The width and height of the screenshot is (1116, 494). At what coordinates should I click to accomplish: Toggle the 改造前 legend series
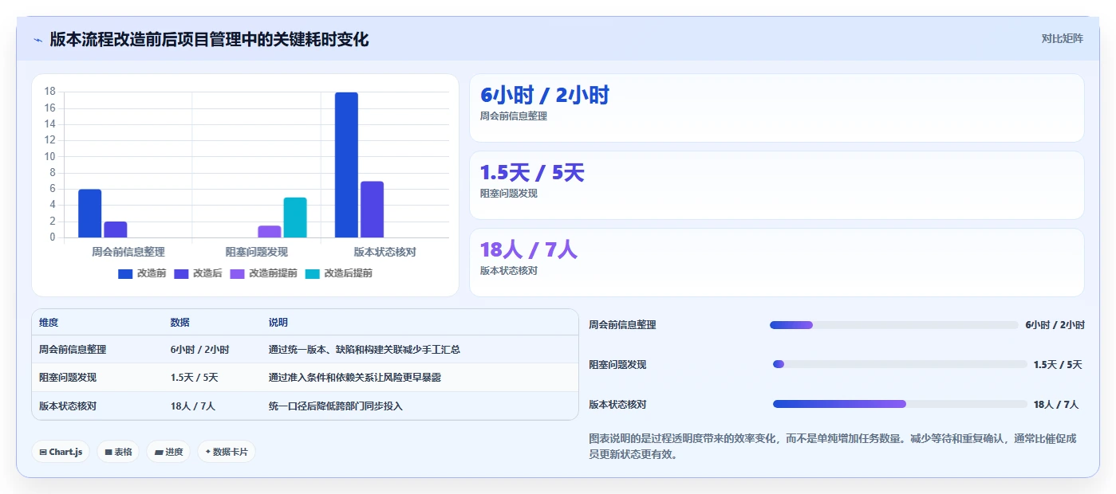pyautogui.click(x=142, y=273)
